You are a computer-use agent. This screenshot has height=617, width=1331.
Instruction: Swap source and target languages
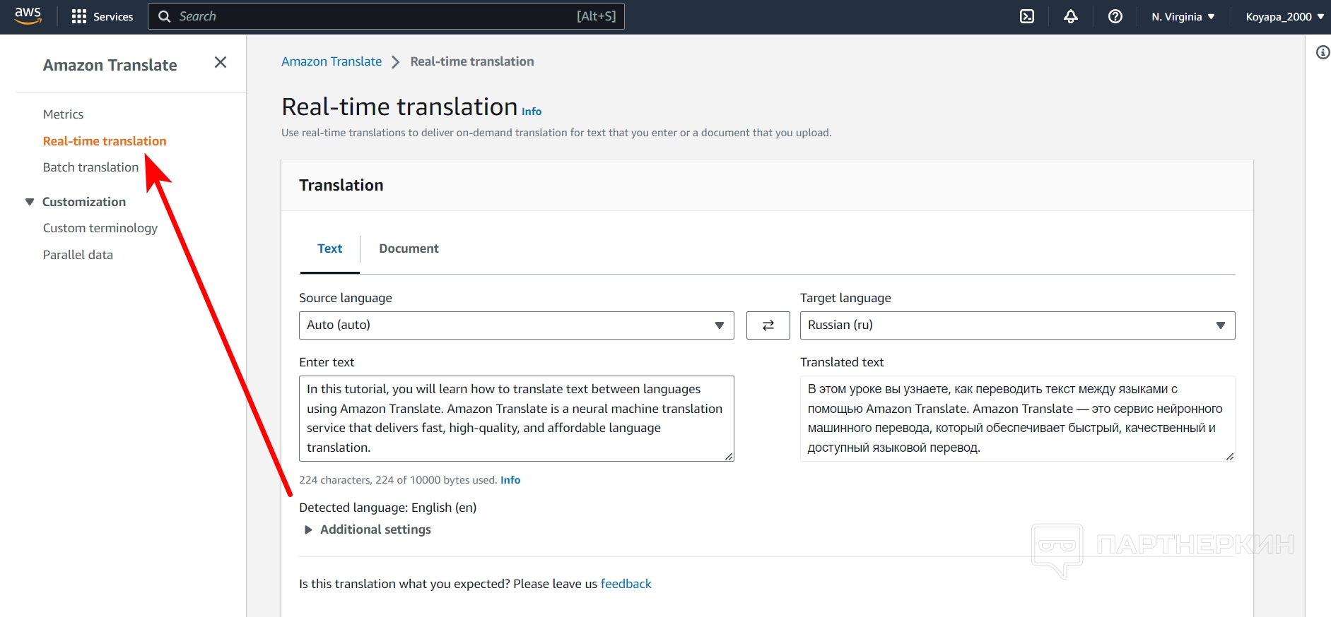click(x=768, y=325)
